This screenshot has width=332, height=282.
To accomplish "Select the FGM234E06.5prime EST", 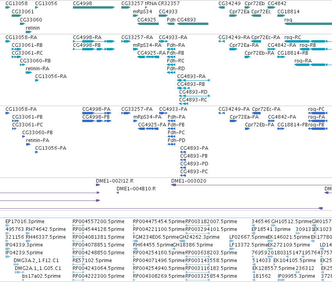I will tap(135, 241).
